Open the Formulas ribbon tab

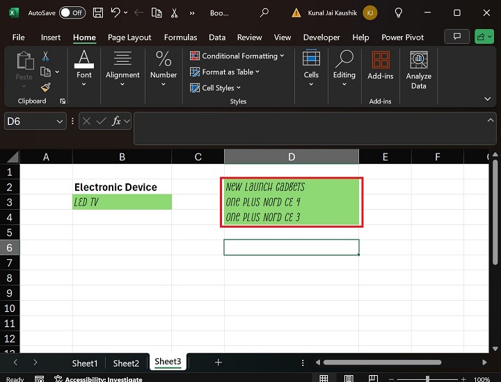(180, 38)
